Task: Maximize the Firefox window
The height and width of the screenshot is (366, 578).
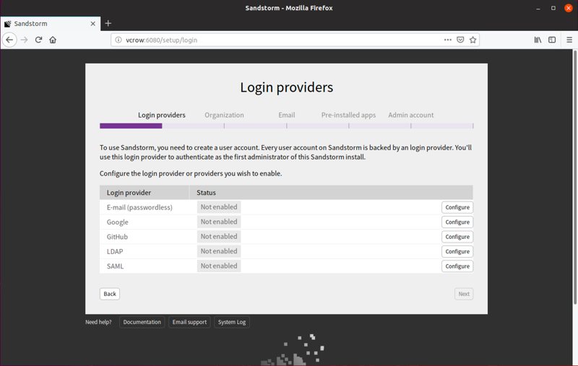Action: pyautogui.click(x=553, y=8)
